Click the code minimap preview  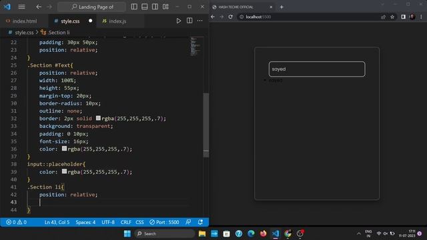(x=195, y=47)
